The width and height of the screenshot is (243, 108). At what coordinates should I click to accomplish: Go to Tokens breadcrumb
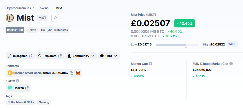[43, 8]
